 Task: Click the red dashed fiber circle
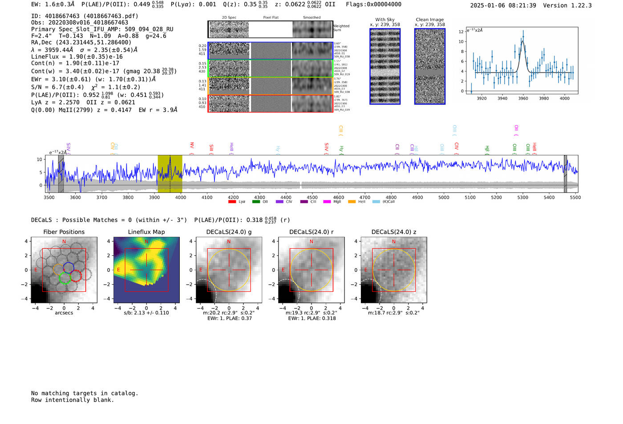pos(76,276)
